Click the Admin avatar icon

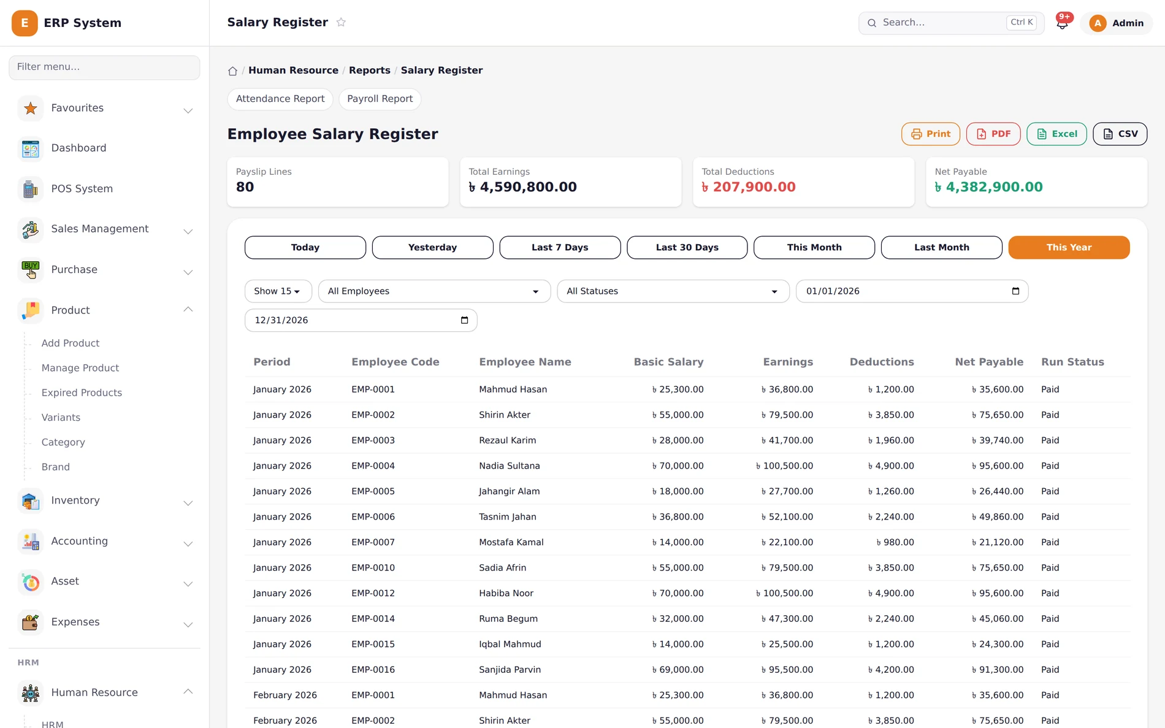click(1098, 23)
